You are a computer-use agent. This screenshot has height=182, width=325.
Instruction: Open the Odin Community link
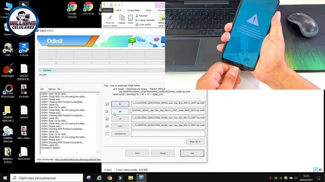78,160
